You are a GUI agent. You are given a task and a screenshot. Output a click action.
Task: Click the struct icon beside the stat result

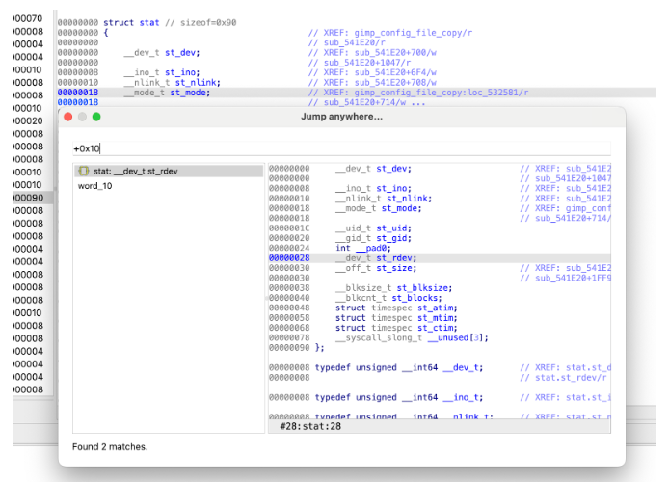click(x=84, y=172)
